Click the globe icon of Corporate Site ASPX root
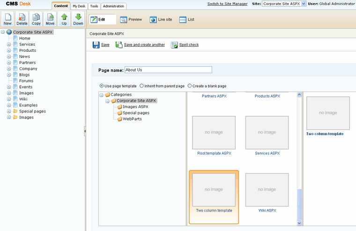356x231 pixels. (9, 32)
